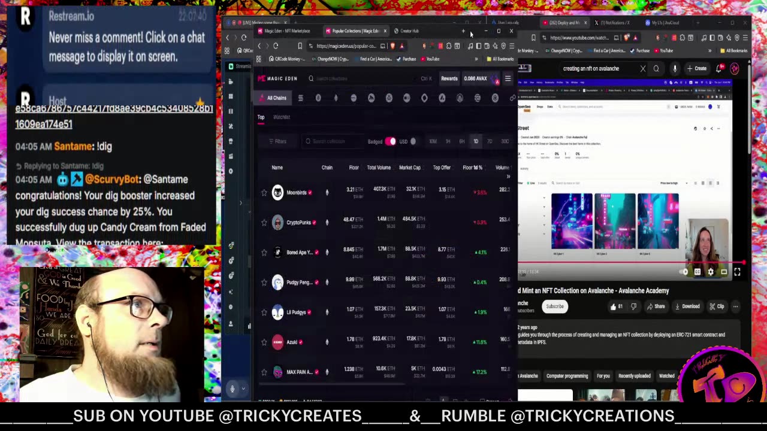767x431 pixels.
Task: Select the 10M time range
Action: 433,142
